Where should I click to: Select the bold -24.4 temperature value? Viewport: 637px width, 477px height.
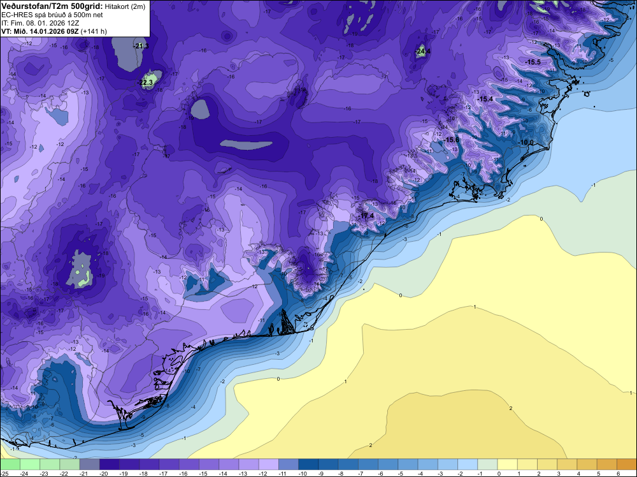pos(423,51)
